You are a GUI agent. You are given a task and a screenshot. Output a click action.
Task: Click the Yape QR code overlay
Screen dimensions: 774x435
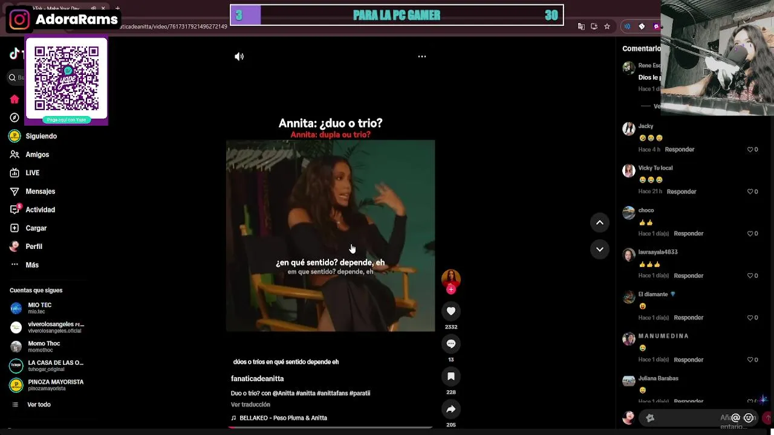point(67,79)
